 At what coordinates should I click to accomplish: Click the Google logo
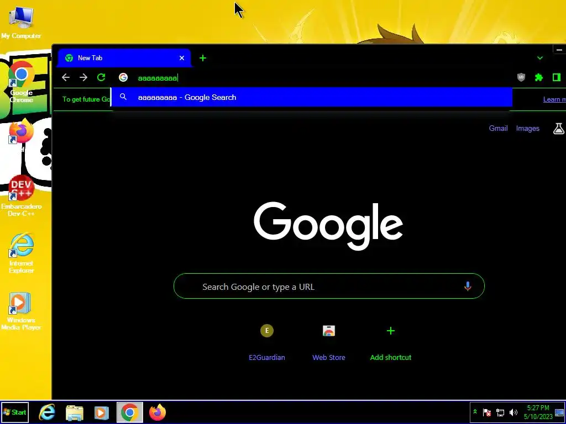[x=328, y=226]
